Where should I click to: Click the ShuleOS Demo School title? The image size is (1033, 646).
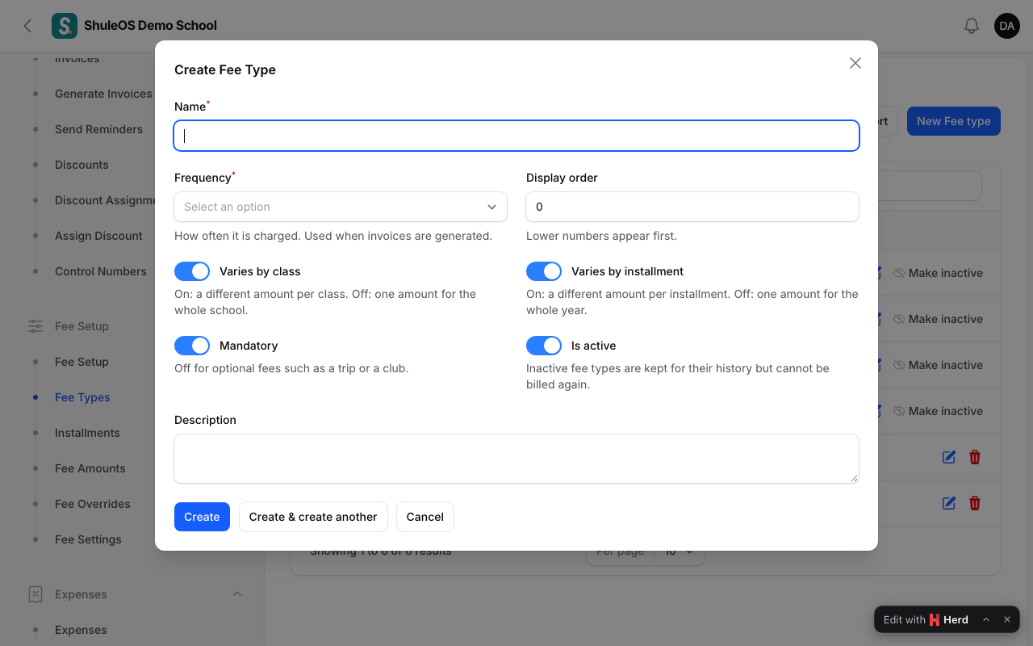tap(150, 26)
